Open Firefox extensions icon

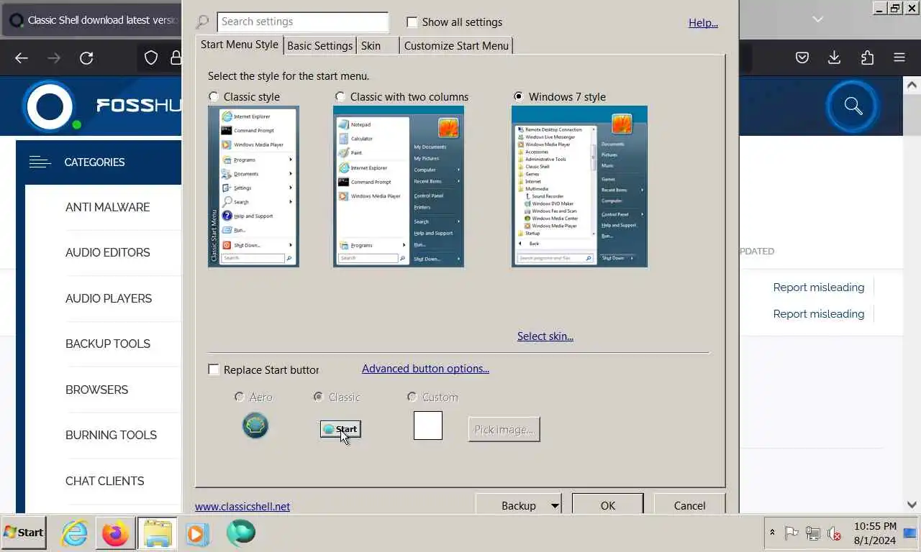867,57
